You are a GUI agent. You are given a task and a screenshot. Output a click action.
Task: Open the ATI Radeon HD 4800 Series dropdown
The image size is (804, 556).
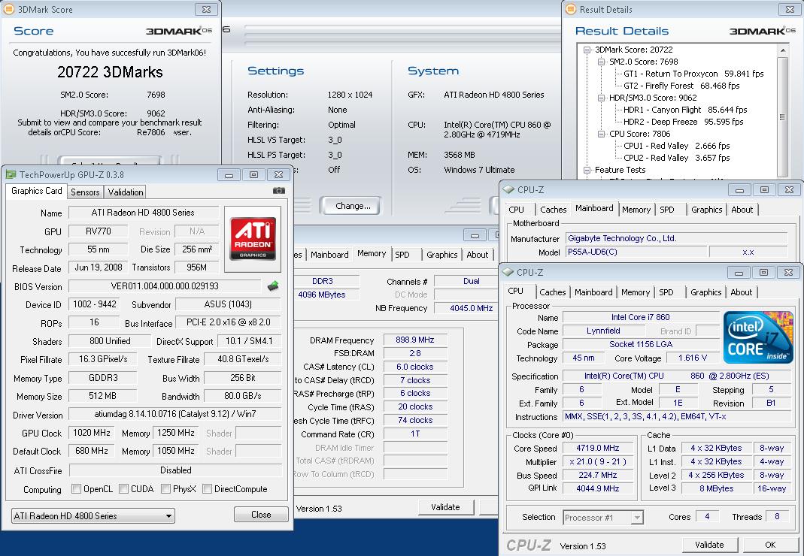coord(93,516)
